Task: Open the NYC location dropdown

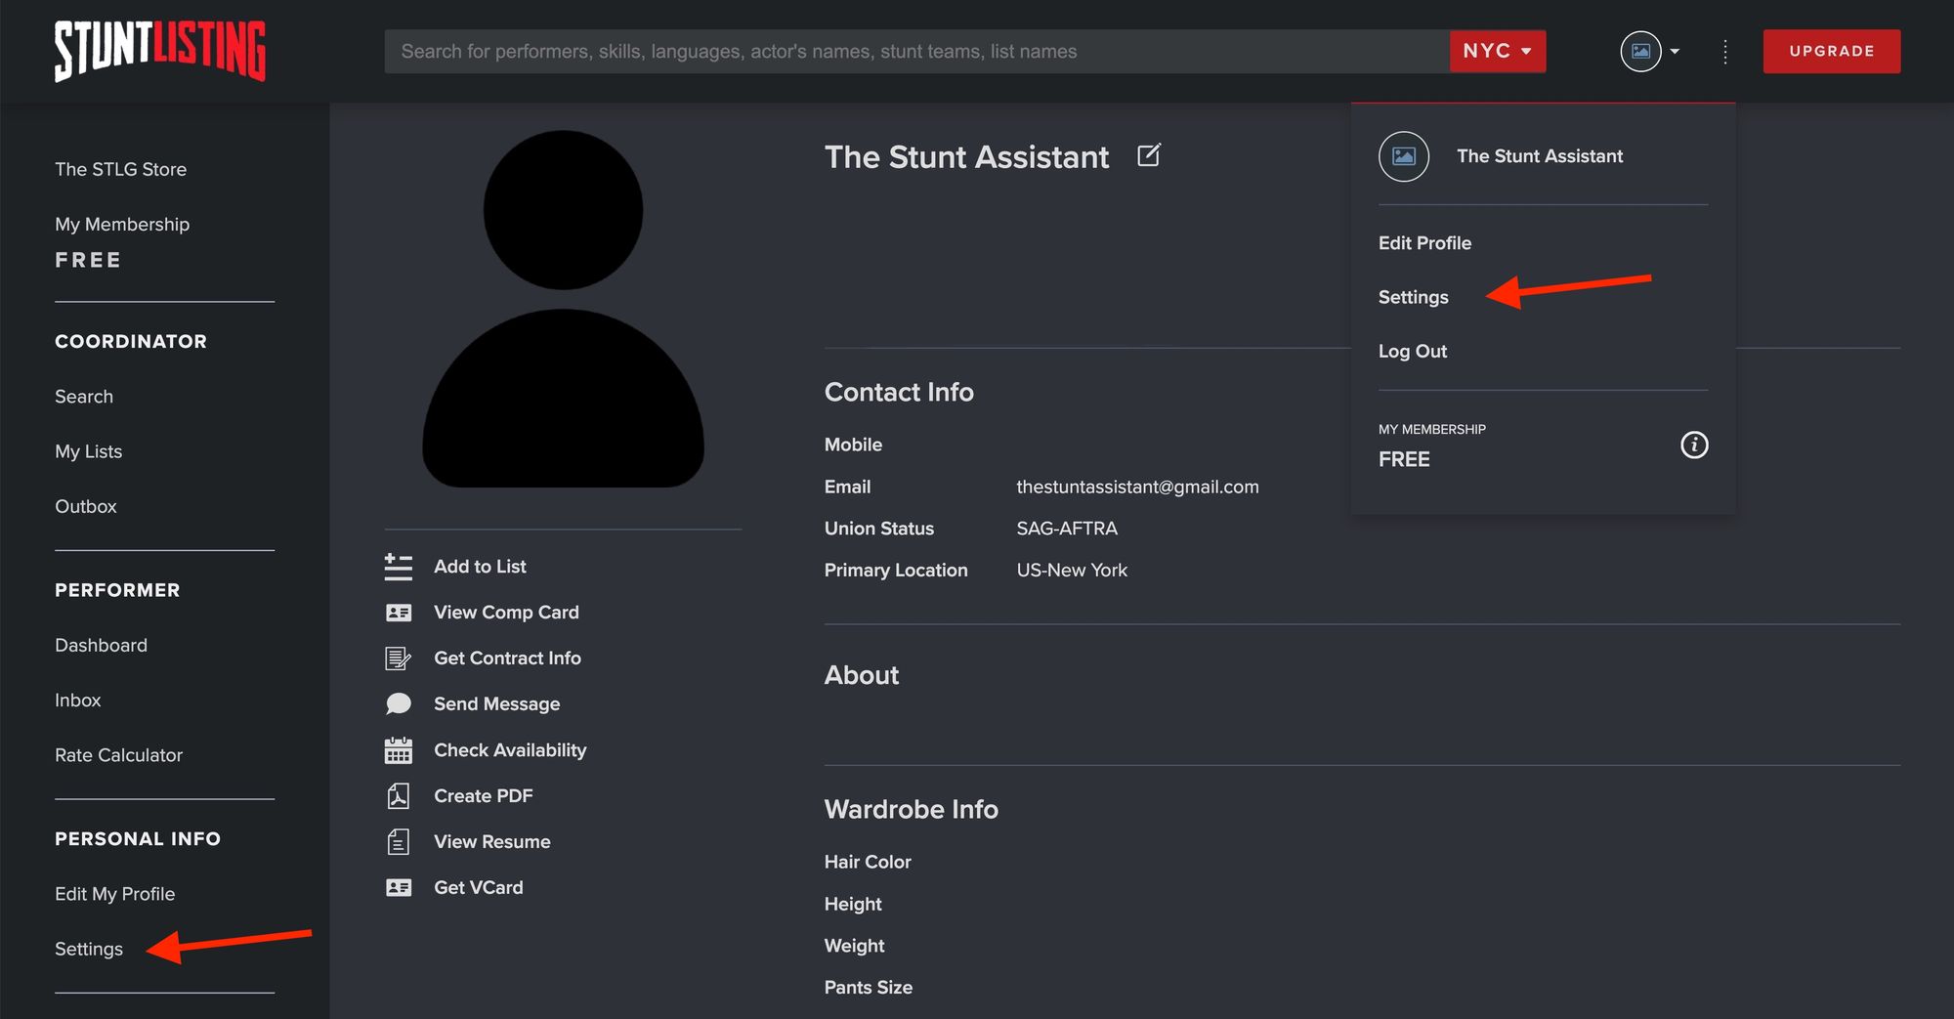Action: tap(1498, 51)
